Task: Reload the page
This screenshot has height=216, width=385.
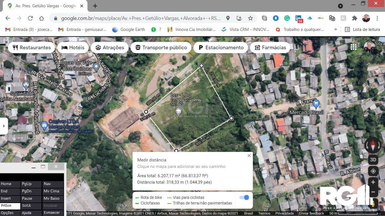Action: point(30,18)
